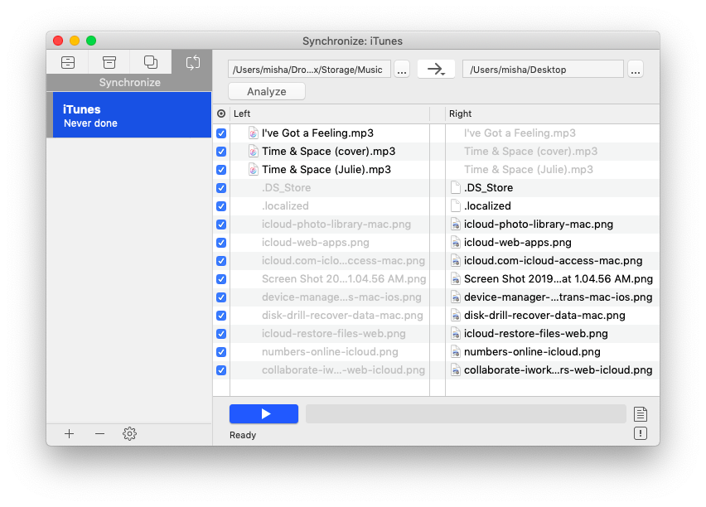Click the .DS_Store file icon on right

coord(456,188)
